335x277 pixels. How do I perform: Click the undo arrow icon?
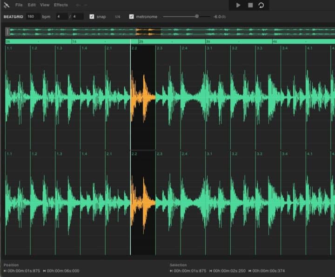[x=78, y=5]
